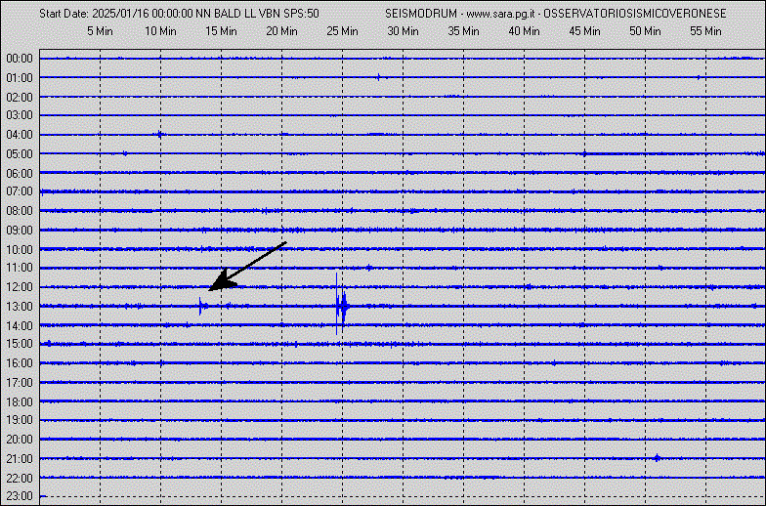The height and width of the screenshot is (506, 766).
Task: Click the 07:00 hour label
Action: pos(20,191)
